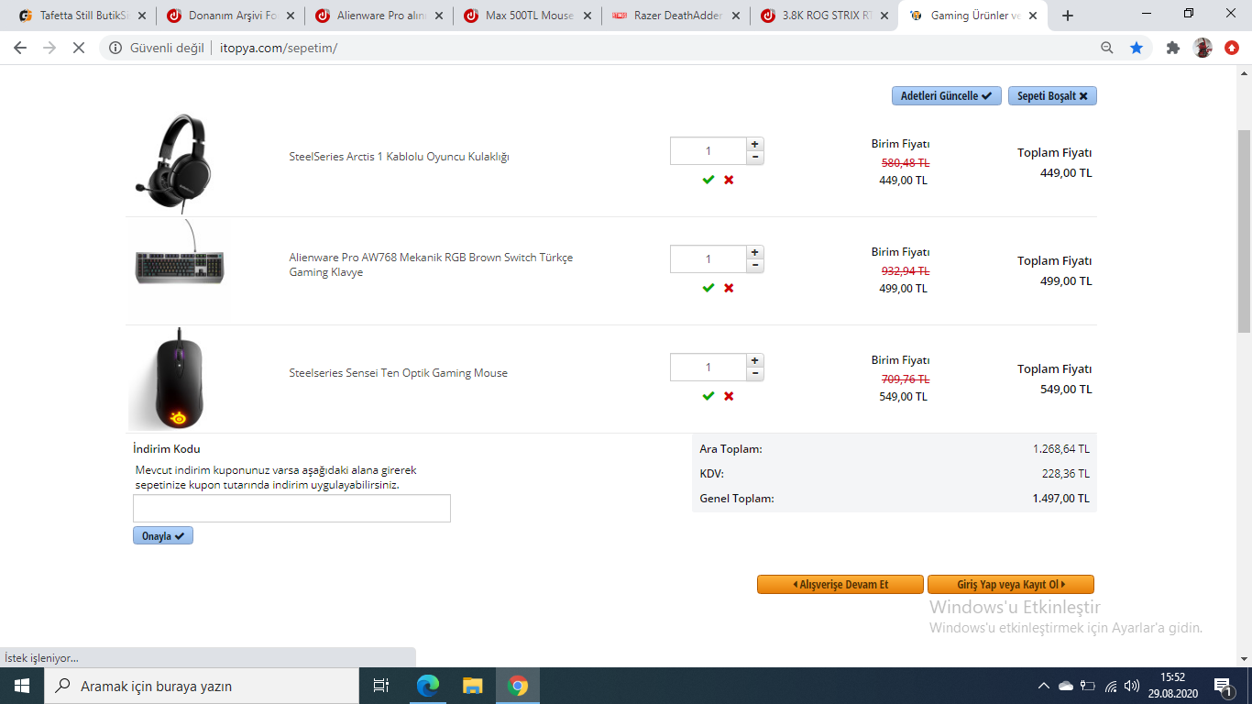Remove Alienware Pro AW768 keyboard with red X

click(729, 288)
